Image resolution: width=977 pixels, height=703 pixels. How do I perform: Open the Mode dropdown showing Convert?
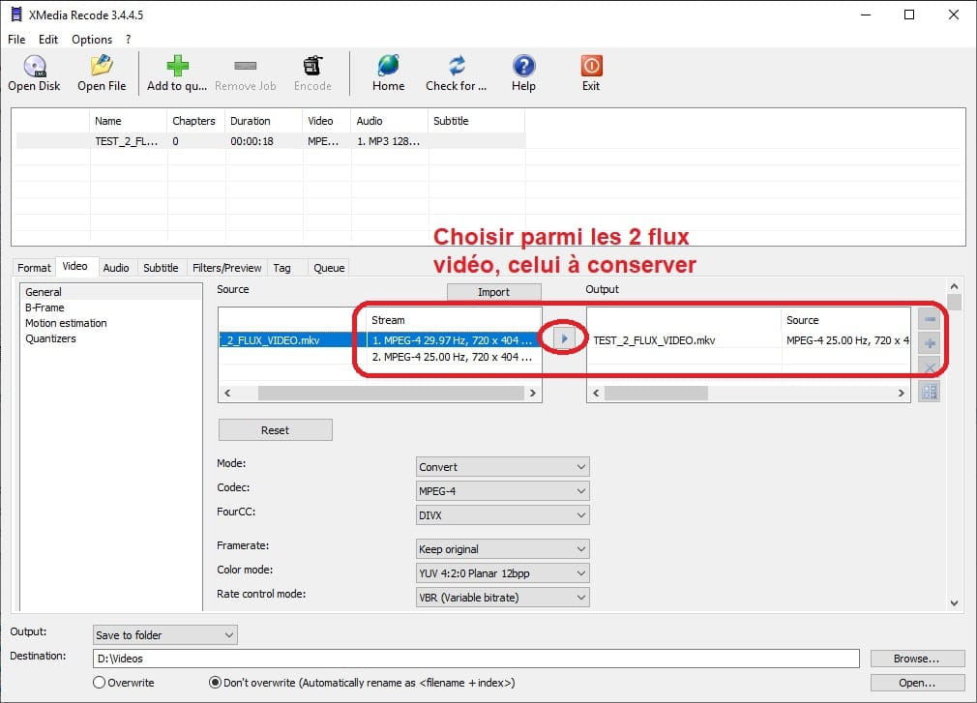click(x=502, y=467)
